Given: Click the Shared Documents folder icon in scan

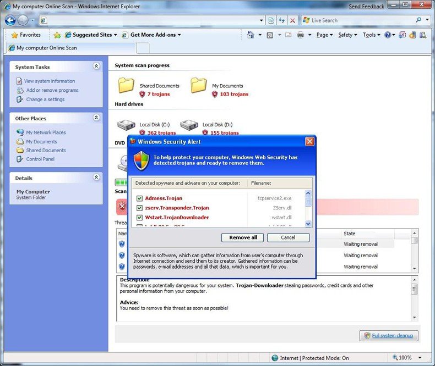Looking at the screenshot, I should click(x=126, y=85).
